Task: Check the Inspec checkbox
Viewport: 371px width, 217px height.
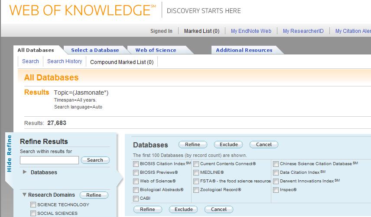Action: coord(276,190)
